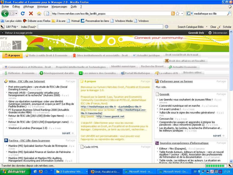
Task: Open the Marque-pages menu
Action: 59,7
